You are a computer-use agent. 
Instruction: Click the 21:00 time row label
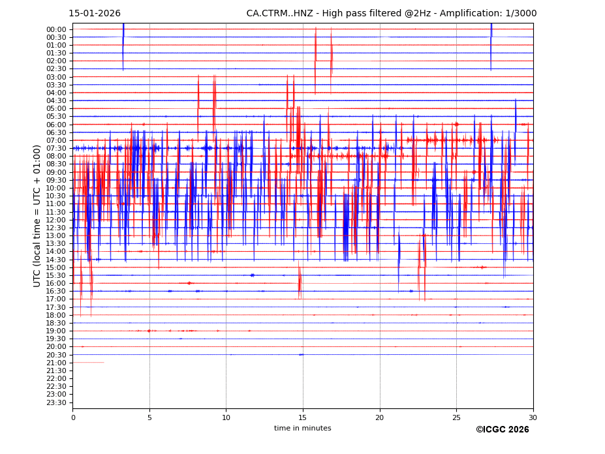pos(56,363)
